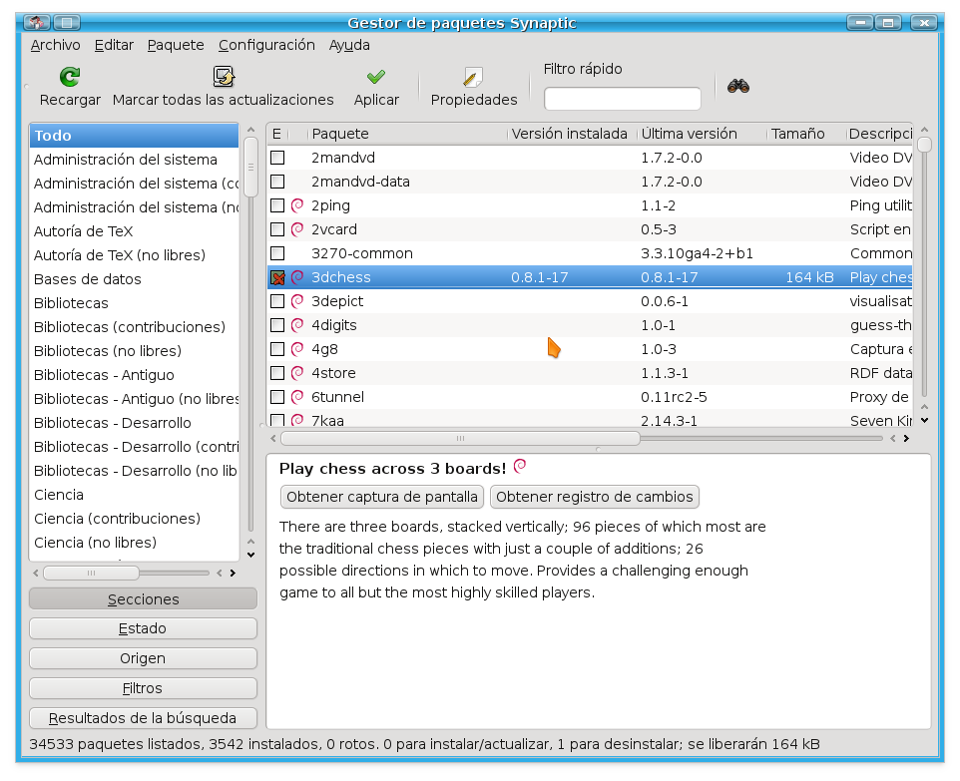Open the Ayuda menu

tap(349, 45)
